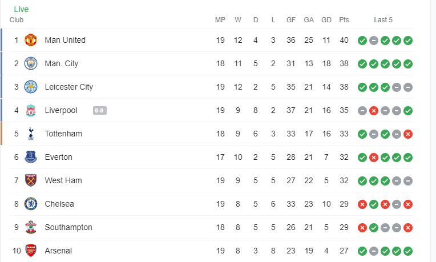
Task: Click the West Ham crest icon
Action: pyautogui.click(x=31, y=180)
